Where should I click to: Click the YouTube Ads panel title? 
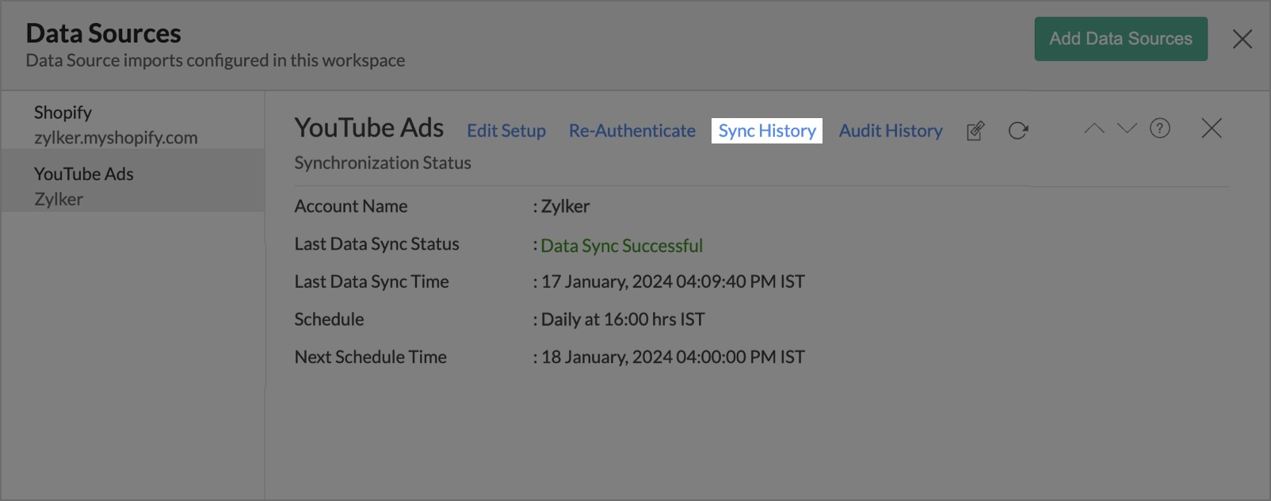coord(369,128)
